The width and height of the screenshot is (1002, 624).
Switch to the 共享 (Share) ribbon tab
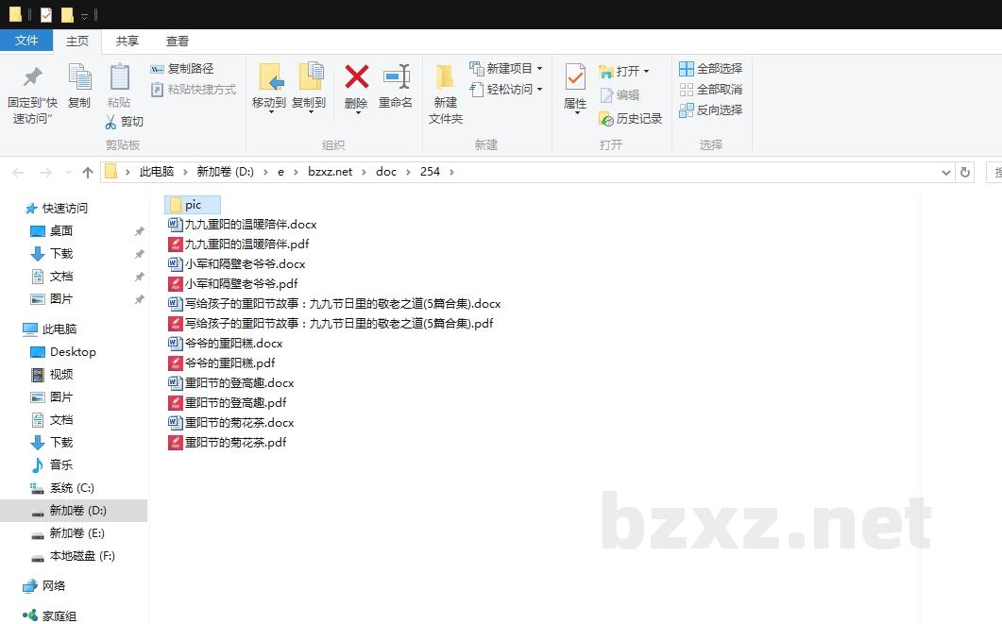(127, 41)
